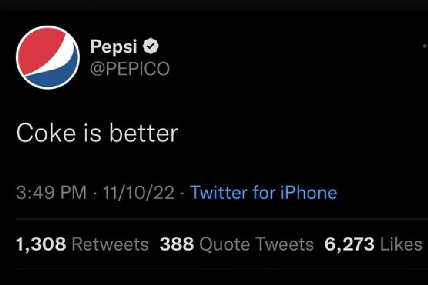Click the word "better" in the tweet
The width and height of the screenshot is (428, 285).
[x=143, y=133]
